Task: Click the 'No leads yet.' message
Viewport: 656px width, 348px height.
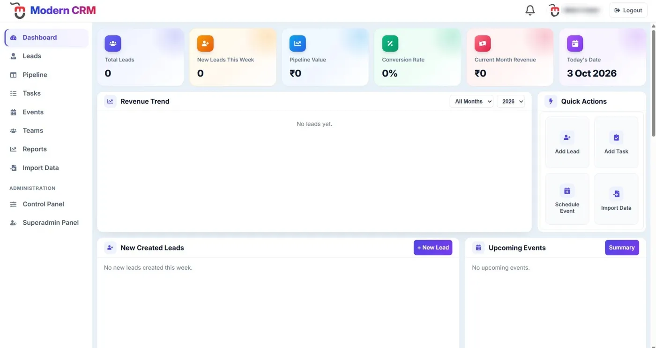Action: coord(314,124)
